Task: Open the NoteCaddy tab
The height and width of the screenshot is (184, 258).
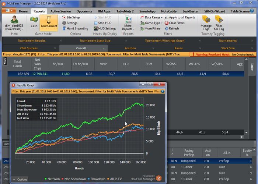Action: pos(169,11)
